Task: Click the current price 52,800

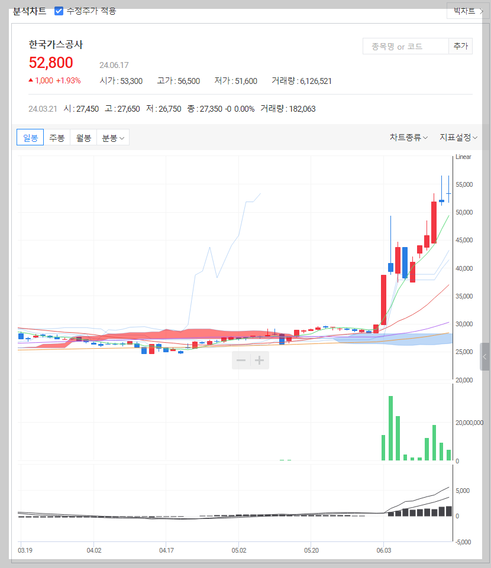Action: click(51, 63)
